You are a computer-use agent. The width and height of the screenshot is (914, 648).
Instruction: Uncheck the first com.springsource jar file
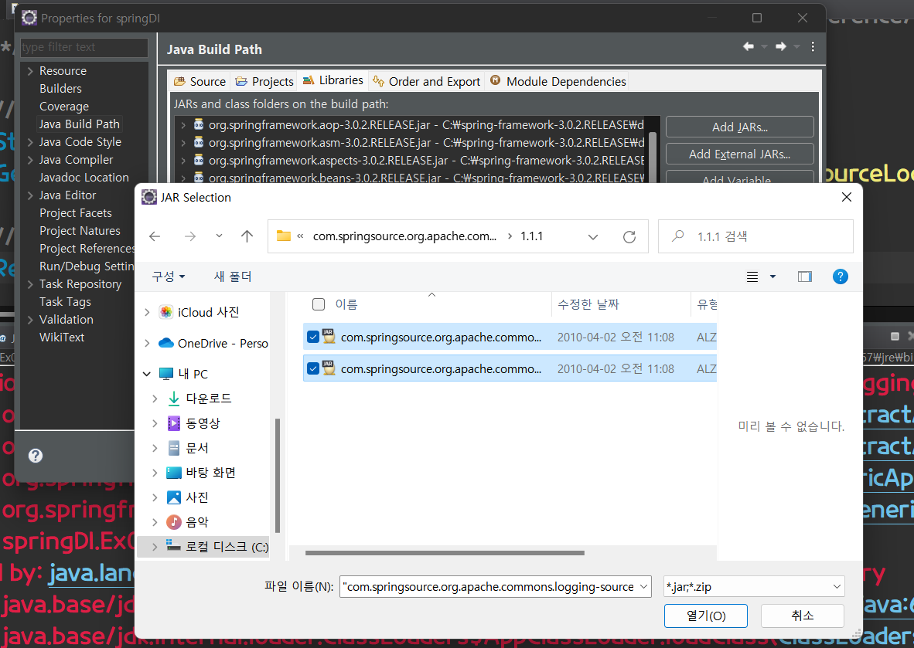[313, 337]
